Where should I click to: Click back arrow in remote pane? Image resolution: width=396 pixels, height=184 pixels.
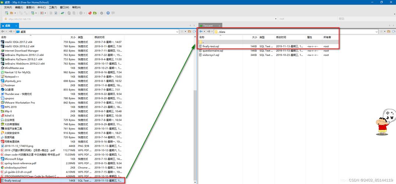(x=201, y=32)
